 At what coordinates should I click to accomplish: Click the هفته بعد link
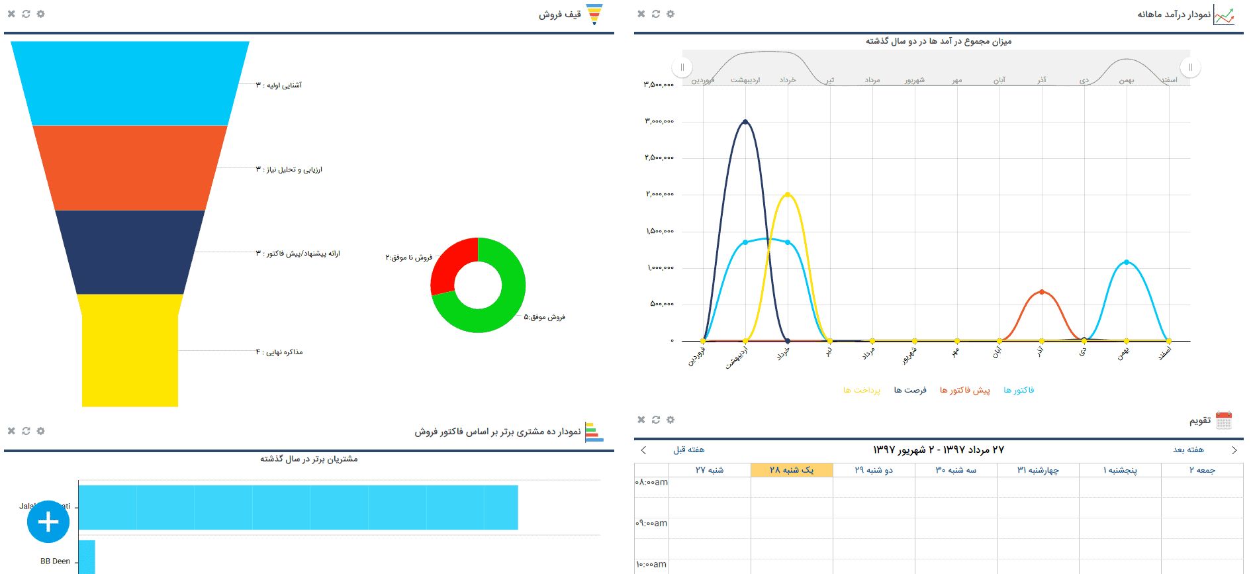click(x=1188, y=450)
